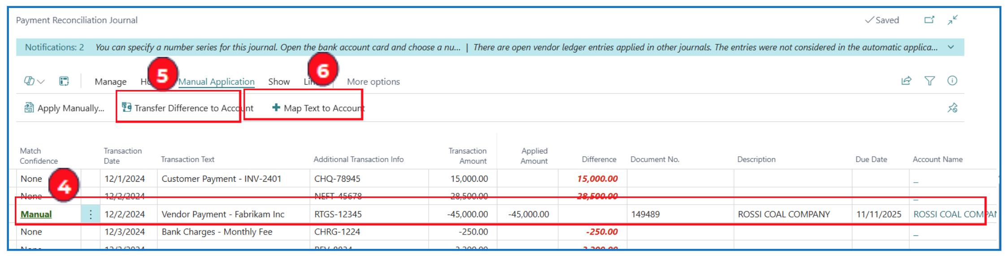The width and height of the screenshot is (1008, 256).
Task: Open page in new window icon
Action: [x=929, y=20]
